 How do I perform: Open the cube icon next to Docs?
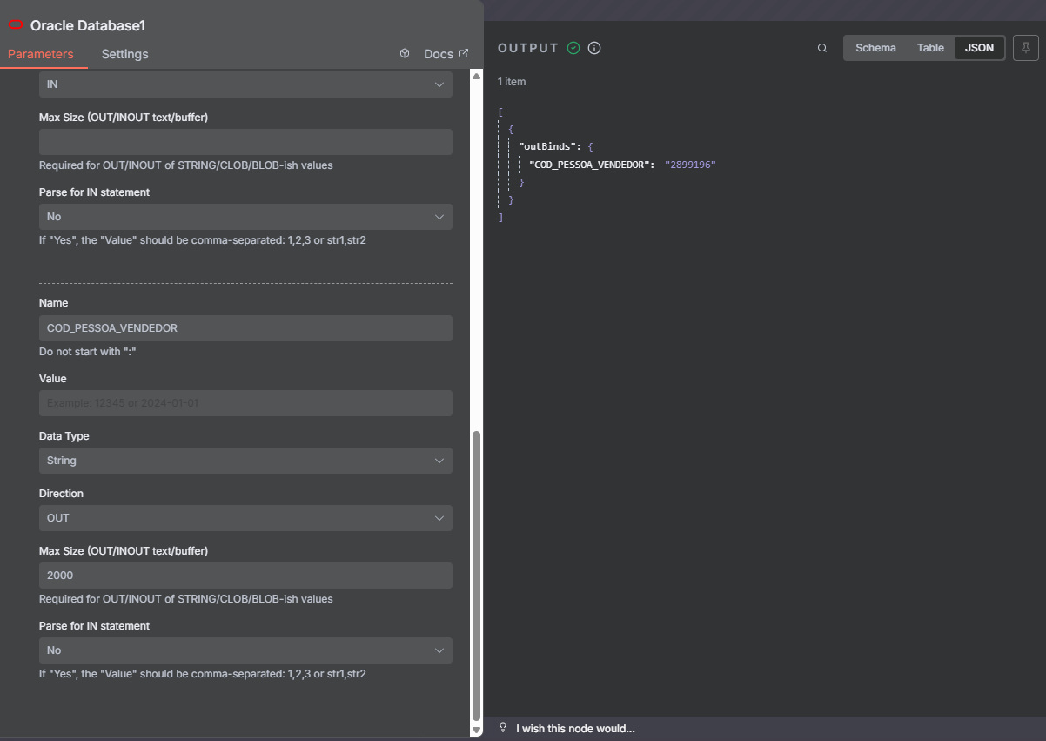pyautogui.click(x=405, y=54)
